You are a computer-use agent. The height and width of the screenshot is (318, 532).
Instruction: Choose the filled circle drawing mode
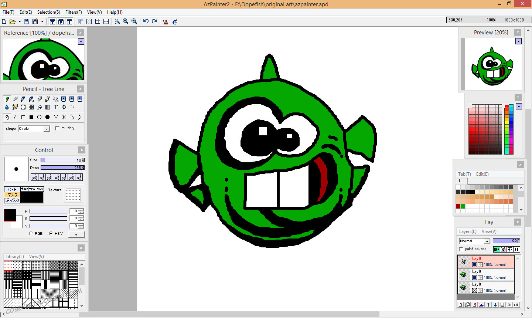48,117
